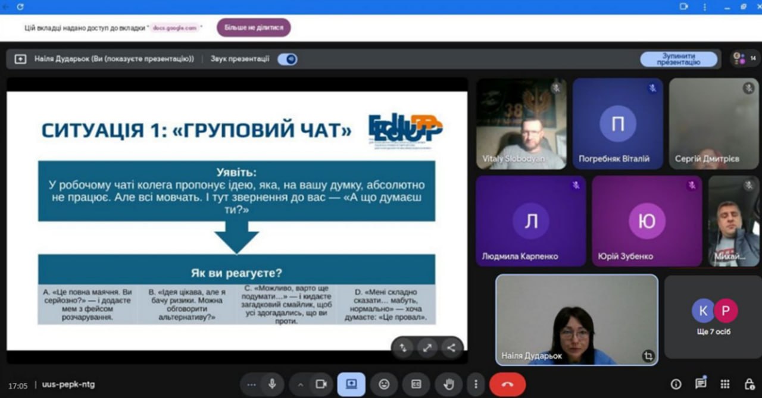Open the activities grid icon

point(724,384)
